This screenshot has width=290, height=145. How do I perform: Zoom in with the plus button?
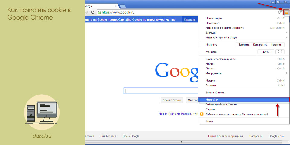pyautogui.click(x=272, y=52)
